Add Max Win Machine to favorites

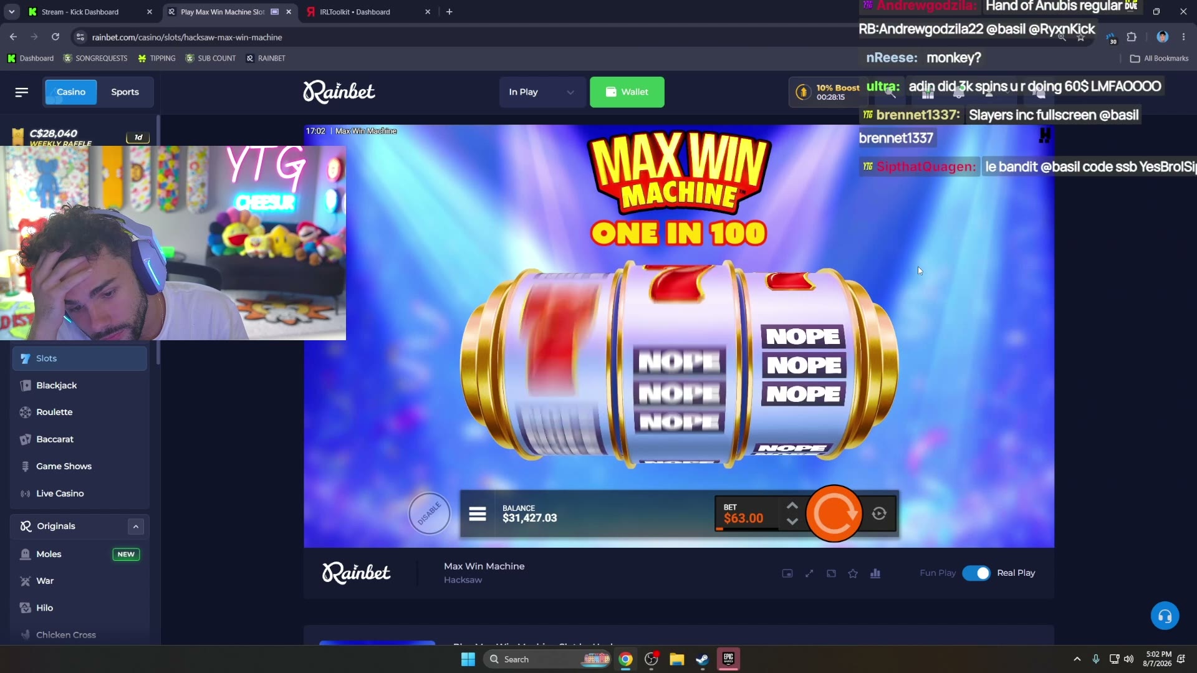[x=853, y=573]
